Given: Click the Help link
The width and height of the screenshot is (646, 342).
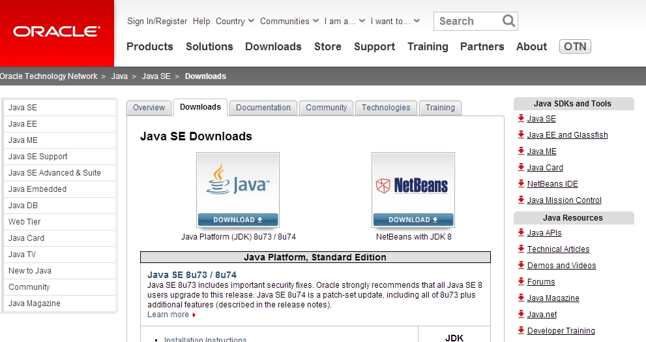Looking at the screenshot, I should [x=201, y=21].
